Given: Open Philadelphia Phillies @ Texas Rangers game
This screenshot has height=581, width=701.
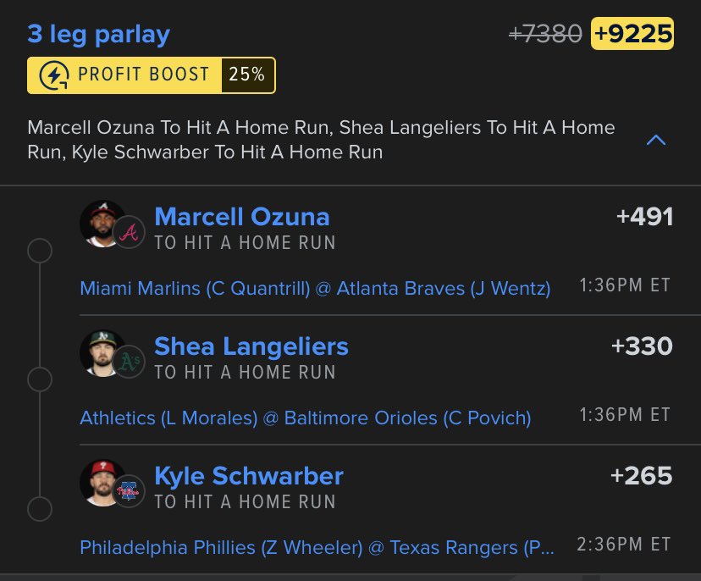Looking at the screenshot, I should tap(317, 547).
